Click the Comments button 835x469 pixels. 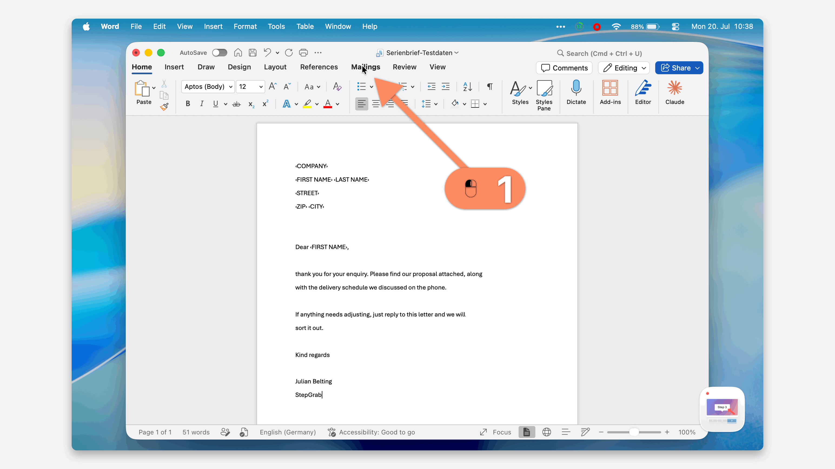point(564,68)
